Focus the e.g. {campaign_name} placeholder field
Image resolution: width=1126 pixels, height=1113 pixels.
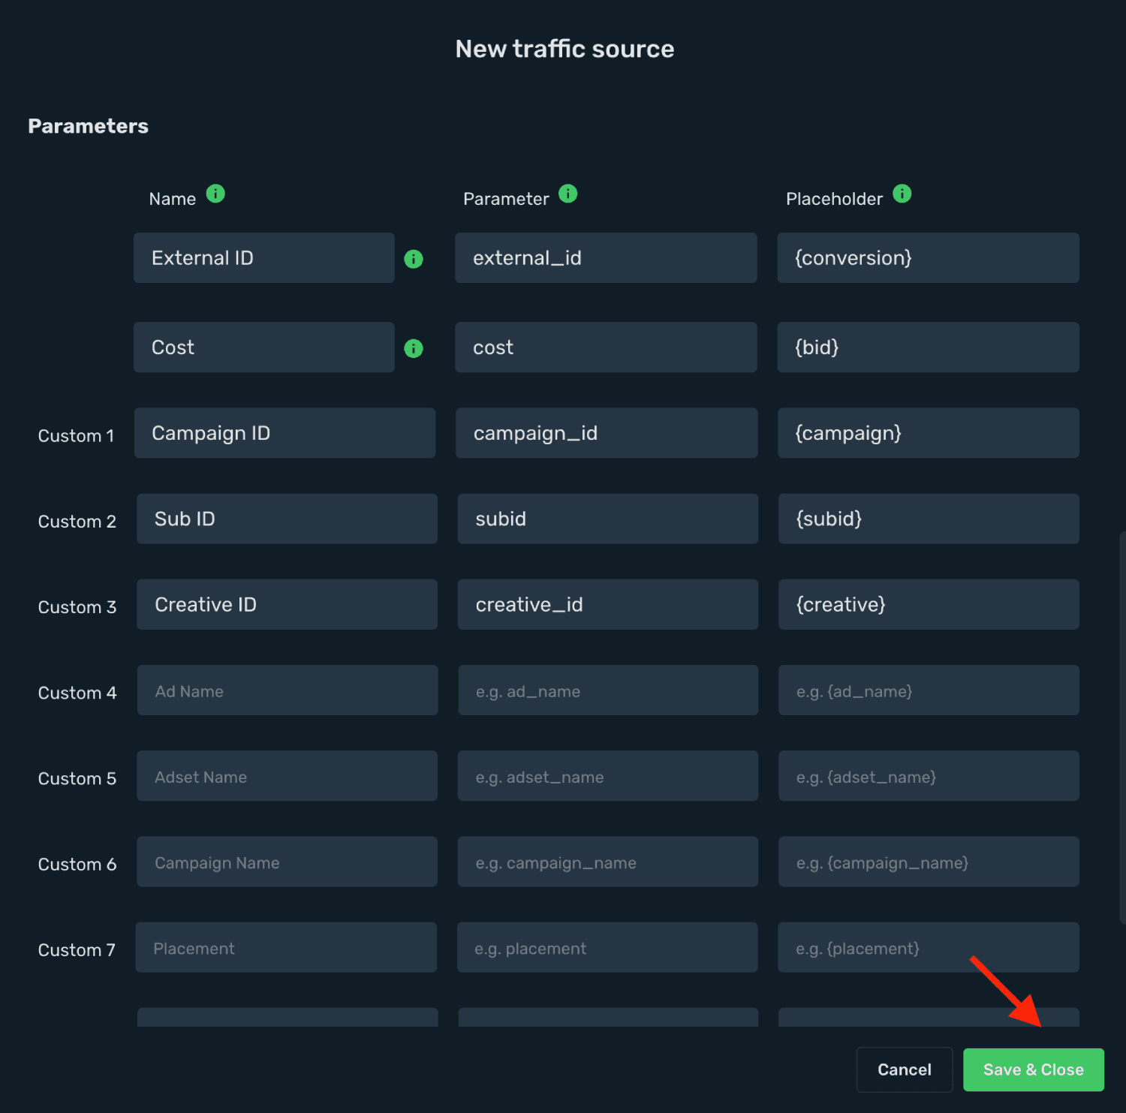coord(929,862)
